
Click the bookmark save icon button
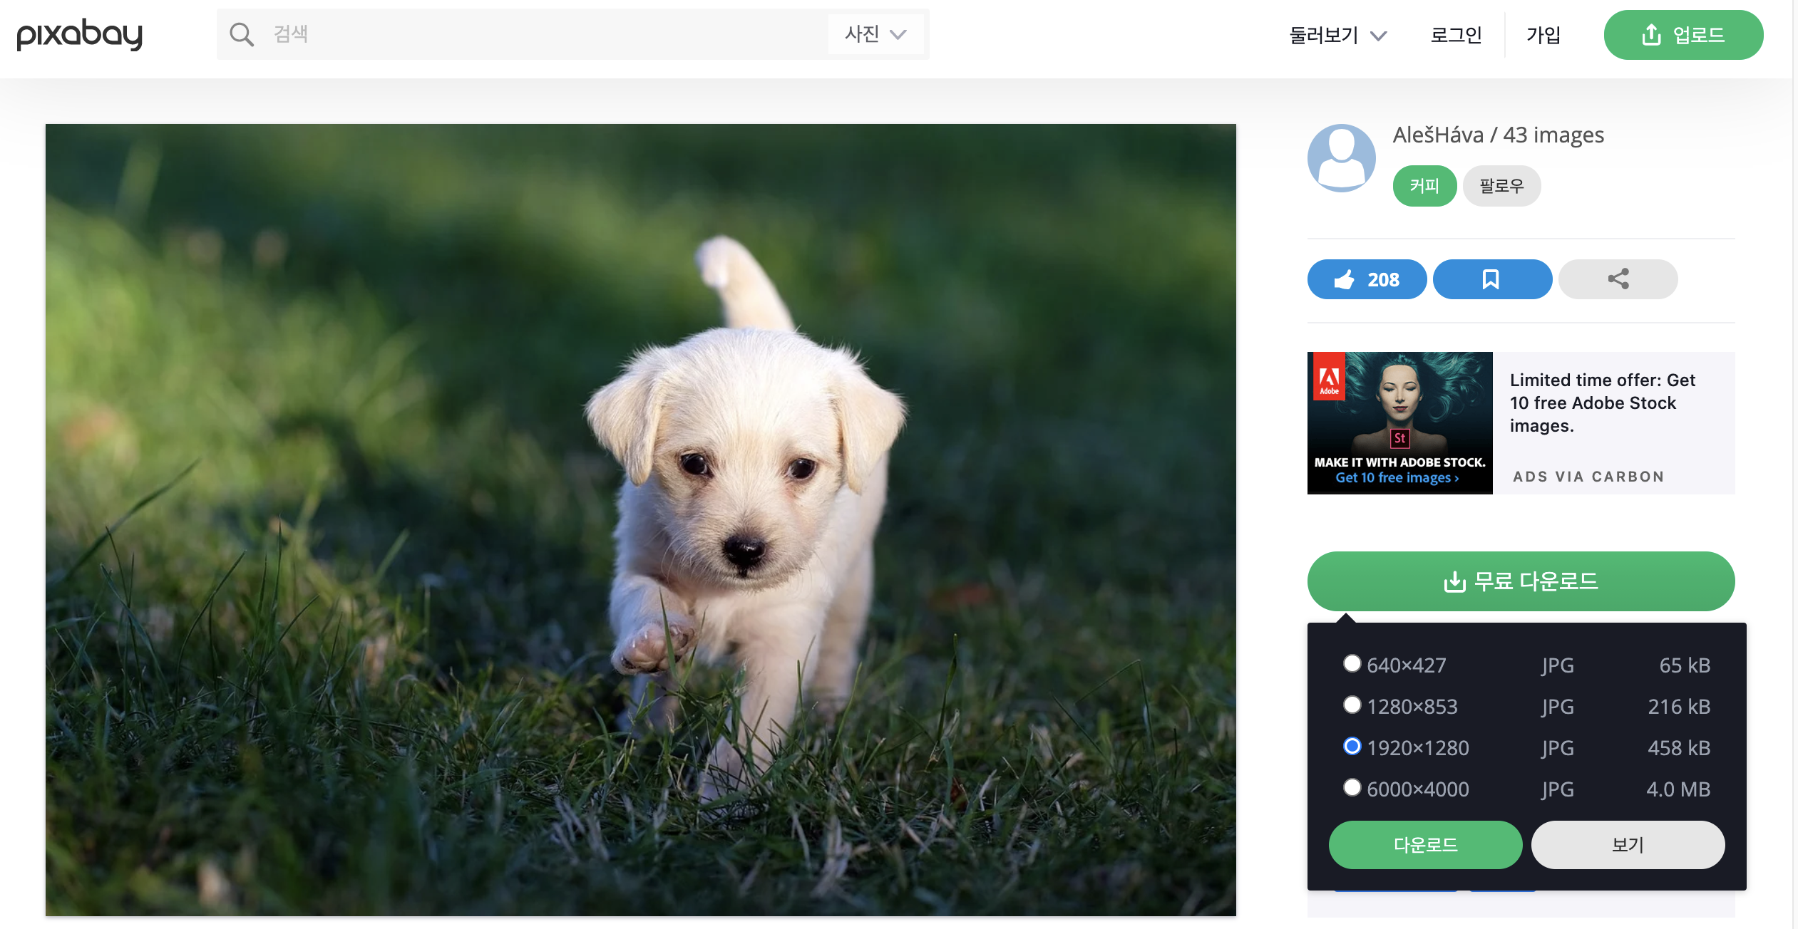tap(1491, 279)
